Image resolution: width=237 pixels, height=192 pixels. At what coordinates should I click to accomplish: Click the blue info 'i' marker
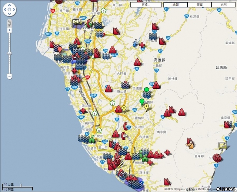tap(135, 43)
